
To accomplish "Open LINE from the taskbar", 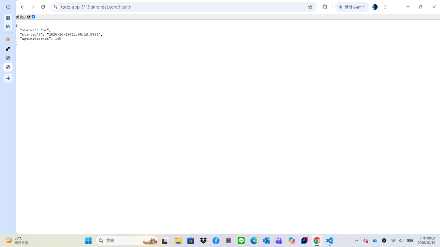I will pyautogui.click(x=241, y=241).
